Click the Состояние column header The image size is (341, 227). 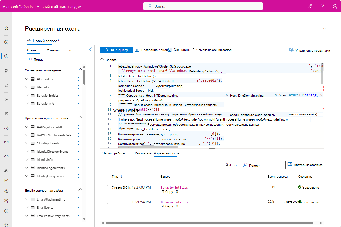(305, 177)
